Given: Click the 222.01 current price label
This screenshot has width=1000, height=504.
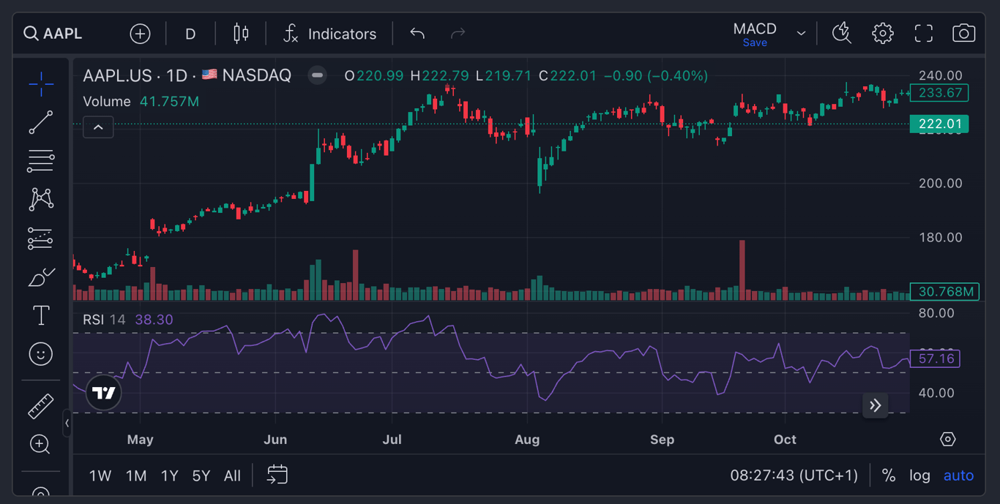Looking at the screenshot, I should (x=939, y=124).
